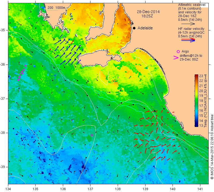Click the cyan 200 1000m depth contour line sample
The height and width of the screenshot is (192, 214).
click(52, 10)
